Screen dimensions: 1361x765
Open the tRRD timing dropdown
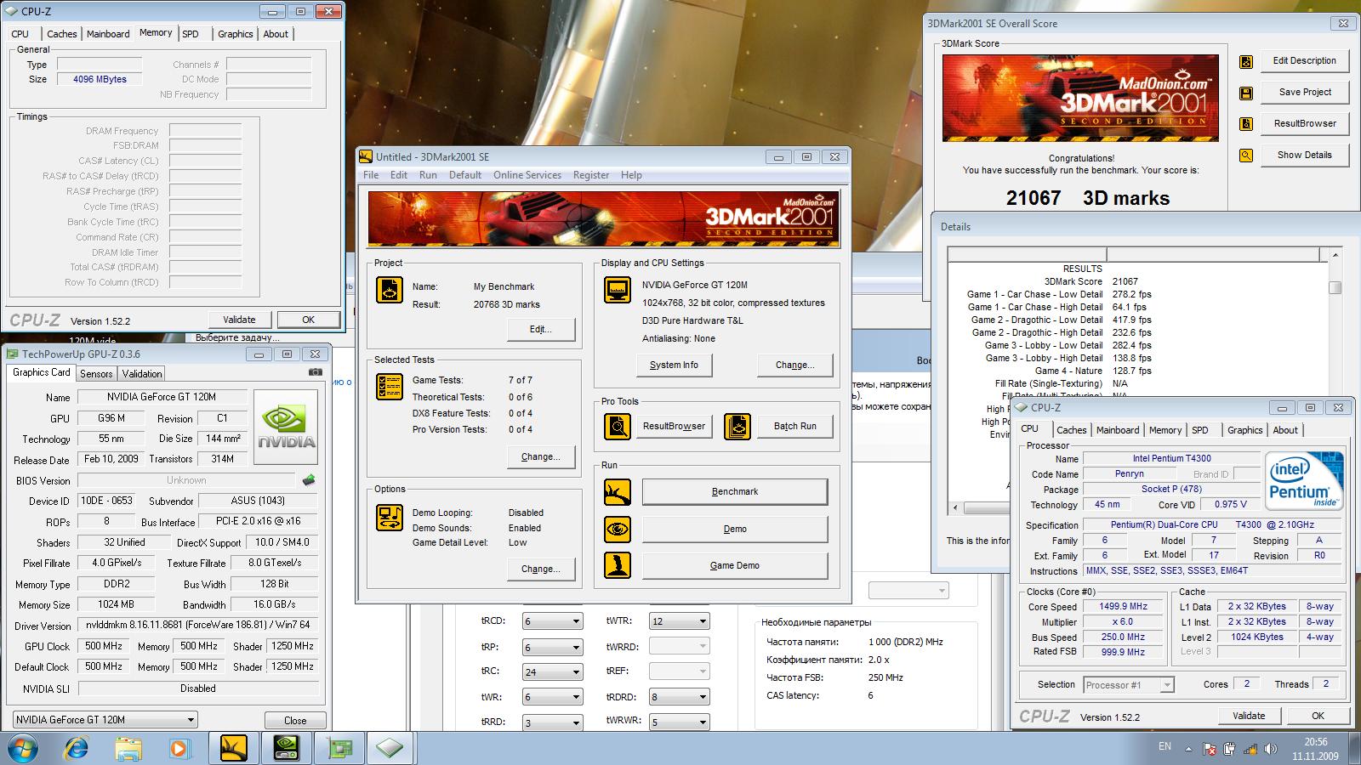click(x=552, y=722)
